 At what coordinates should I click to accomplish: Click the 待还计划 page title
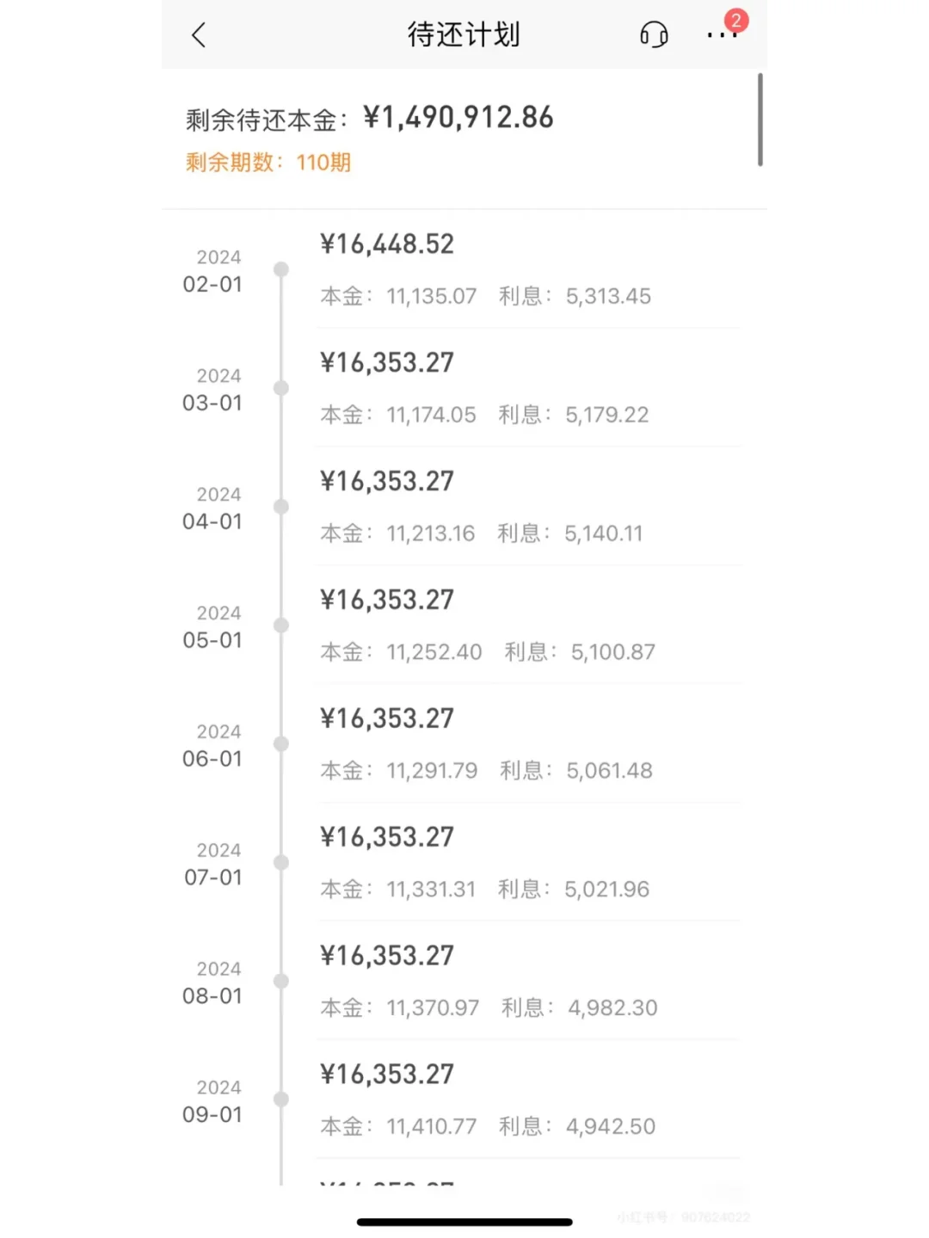(464, 35)
